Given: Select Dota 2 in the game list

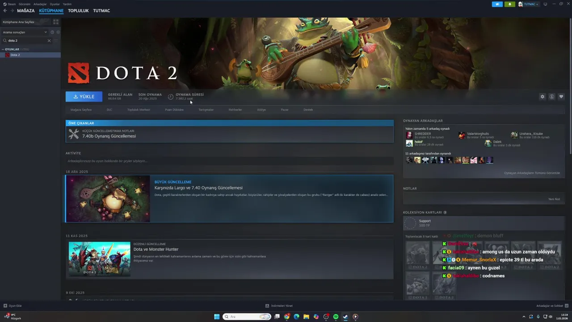Looking at the screenshot, I should pyautogui.click(x=30, y=55).
